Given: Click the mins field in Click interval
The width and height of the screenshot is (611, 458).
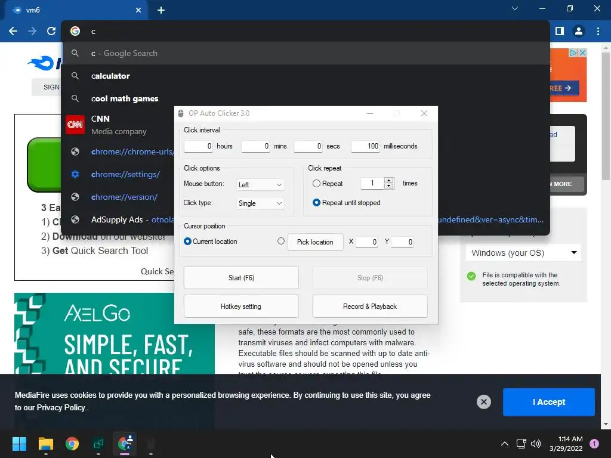Looking at the screenshot, I should 255,146.
